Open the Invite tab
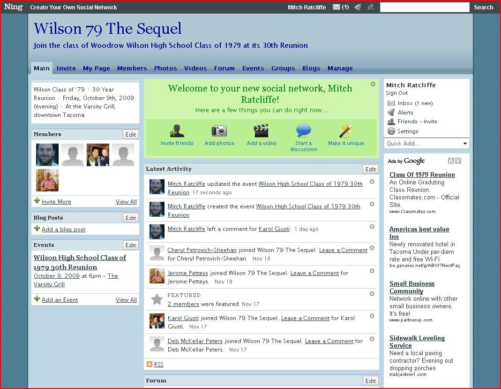The image size is (501, 389). 66,68
